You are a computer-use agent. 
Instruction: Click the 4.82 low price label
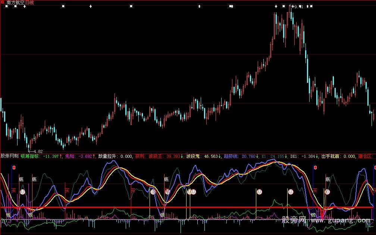38,151
